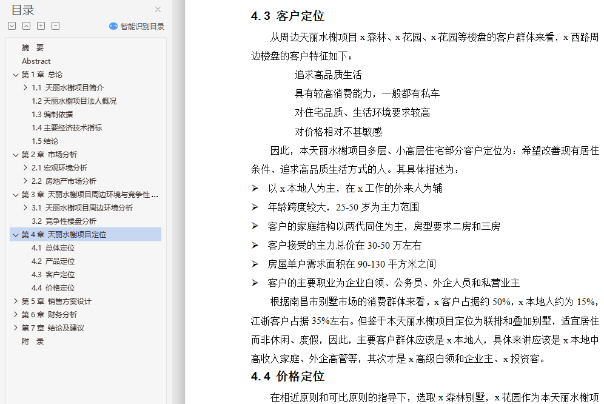Click the line 对价格相对不甚敏感

click(338, 132)
